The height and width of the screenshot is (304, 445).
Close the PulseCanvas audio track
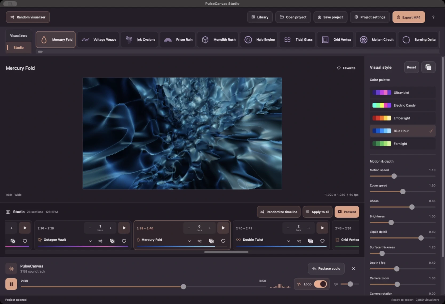353,269
